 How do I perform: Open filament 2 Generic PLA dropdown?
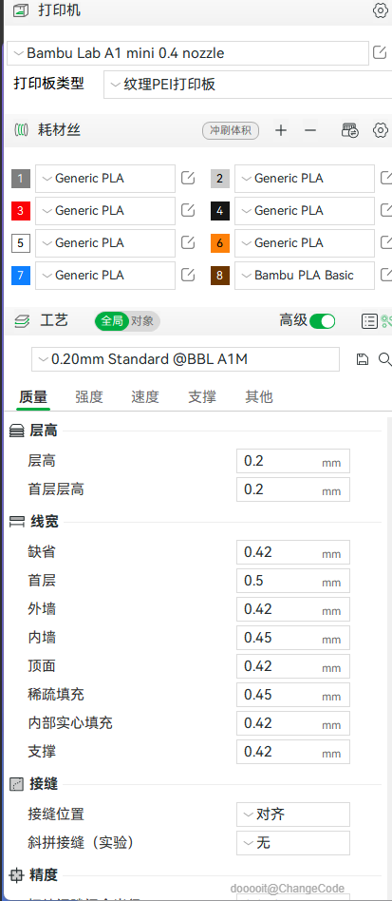coord(305,179)
